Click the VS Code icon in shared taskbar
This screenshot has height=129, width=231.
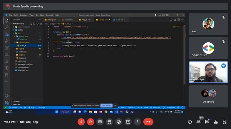click(116, 112)
